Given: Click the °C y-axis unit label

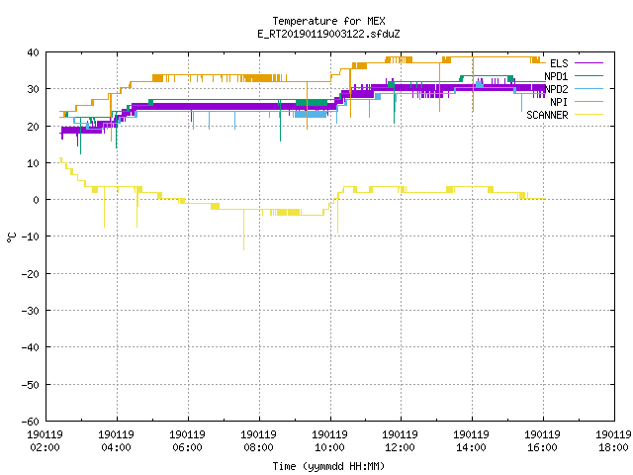Looking at the screenshot, I should pos(11,237).
